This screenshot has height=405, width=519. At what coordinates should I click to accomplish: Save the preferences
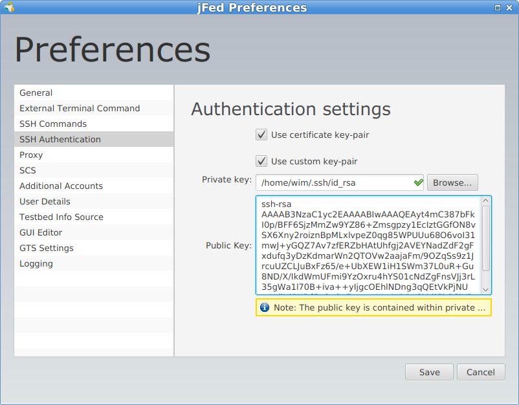[429, 372]
